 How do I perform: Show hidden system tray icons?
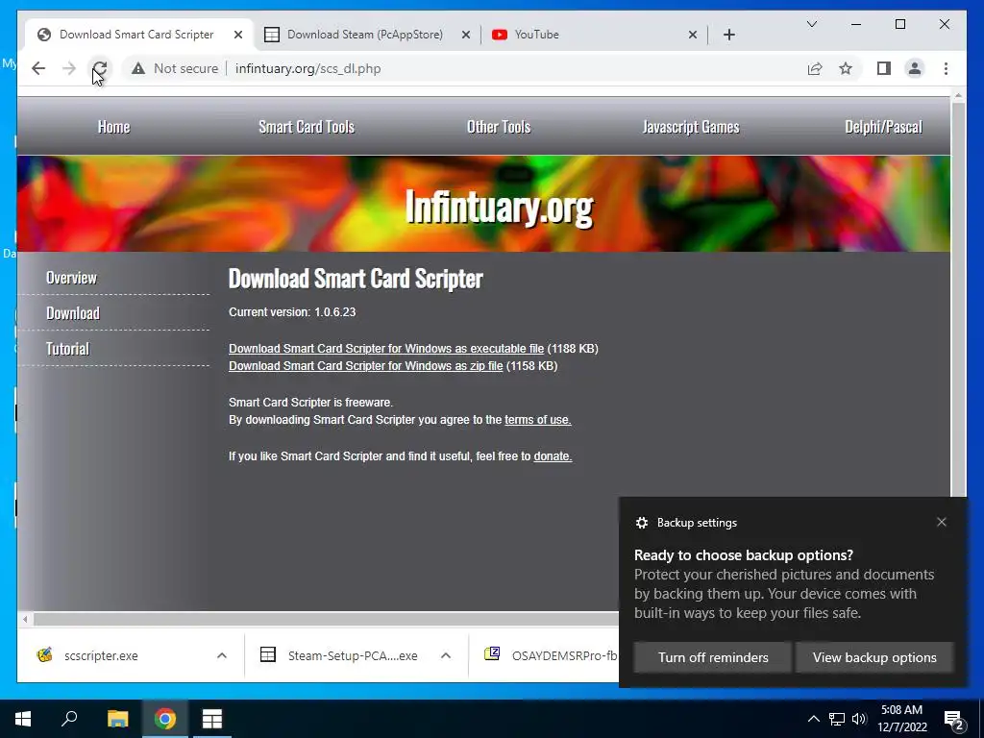(x=813, y=719)
